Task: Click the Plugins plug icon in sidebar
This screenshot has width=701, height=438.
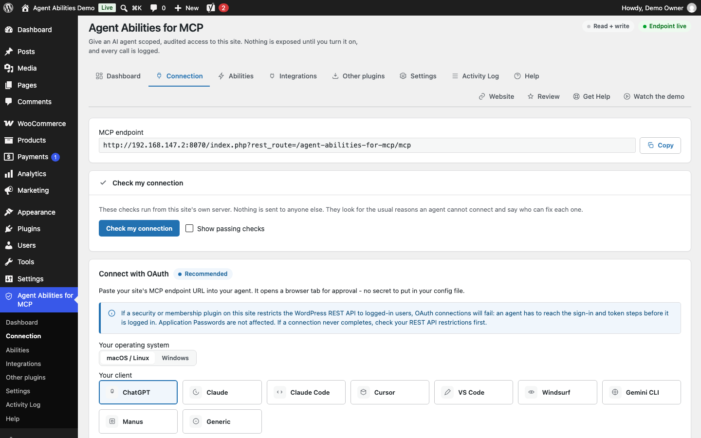Action: [x=9, y=229]
